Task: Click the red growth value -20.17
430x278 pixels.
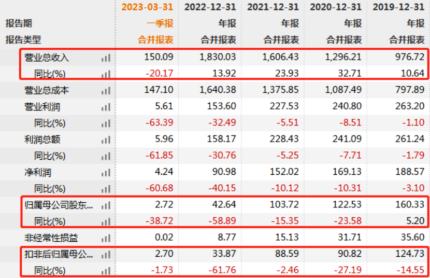Action: (160, 73)
